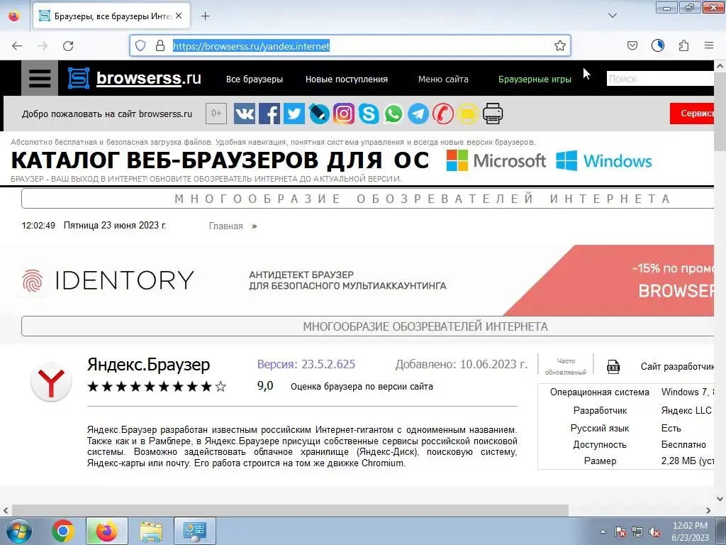Open Новые поступления menu
The height and width of the screenshot is (545, 726).
tap(346, 79)
